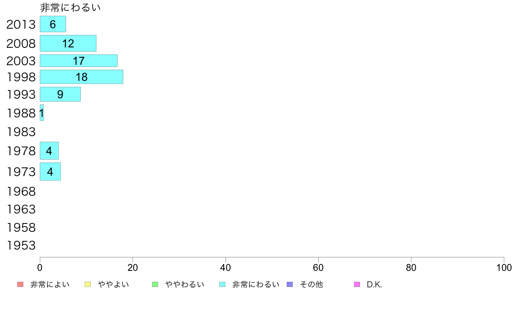The height and width of the screenshot is (320, 516).
Task: Click the cyan 非常にわるい legend swatch
Action: [x=222, y=284]
